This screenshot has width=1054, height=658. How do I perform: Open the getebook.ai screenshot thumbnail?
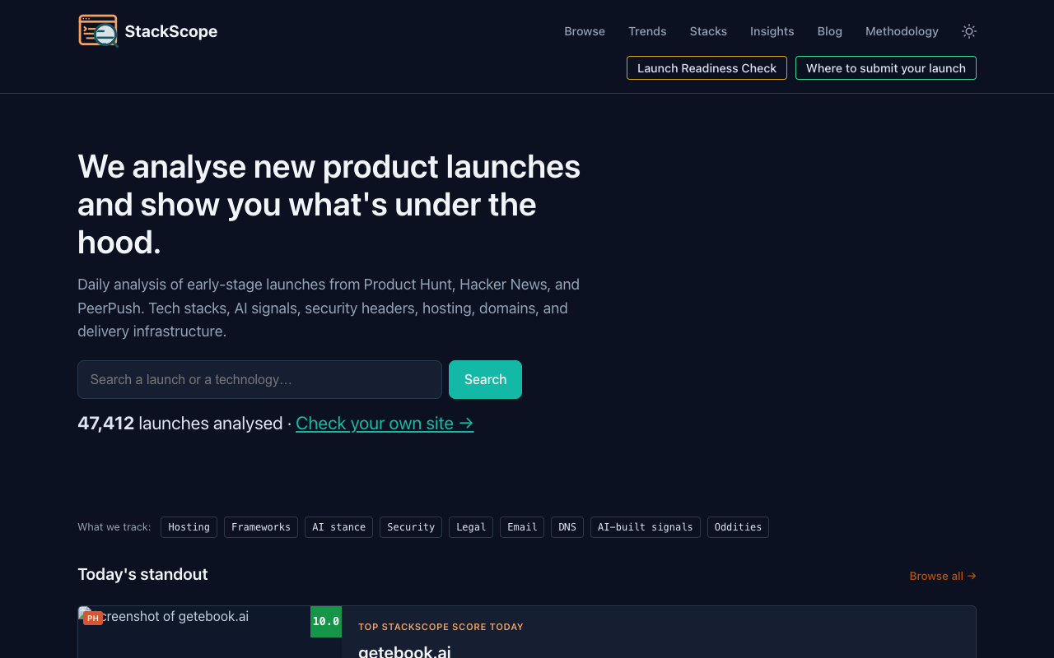(x=209, y=632)
